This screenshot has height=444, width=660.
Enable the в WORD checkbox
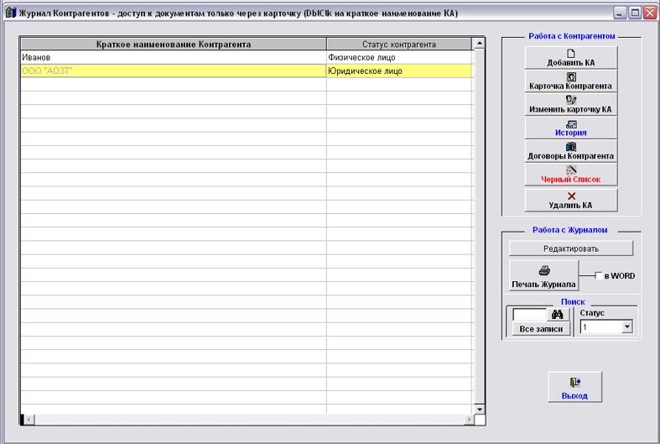pyautogui.click(x=599, y=276)
